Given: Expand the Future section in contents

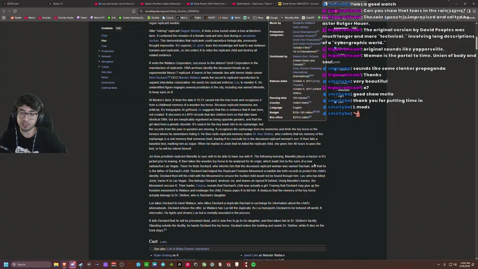Looking at the screenshot, I should pos(99,67).
